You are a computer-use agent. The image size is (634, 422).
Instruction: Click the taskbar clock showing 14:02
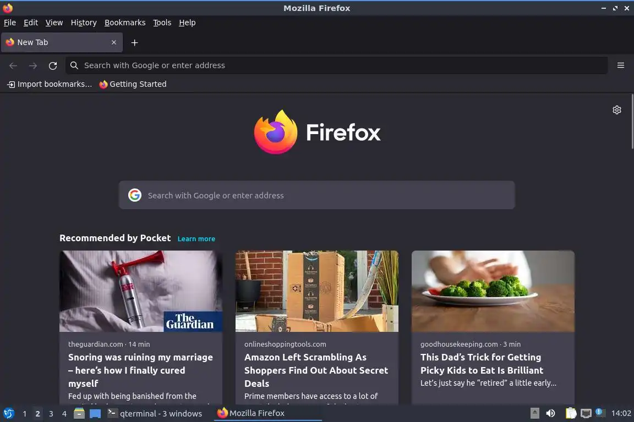coord(621,413)
